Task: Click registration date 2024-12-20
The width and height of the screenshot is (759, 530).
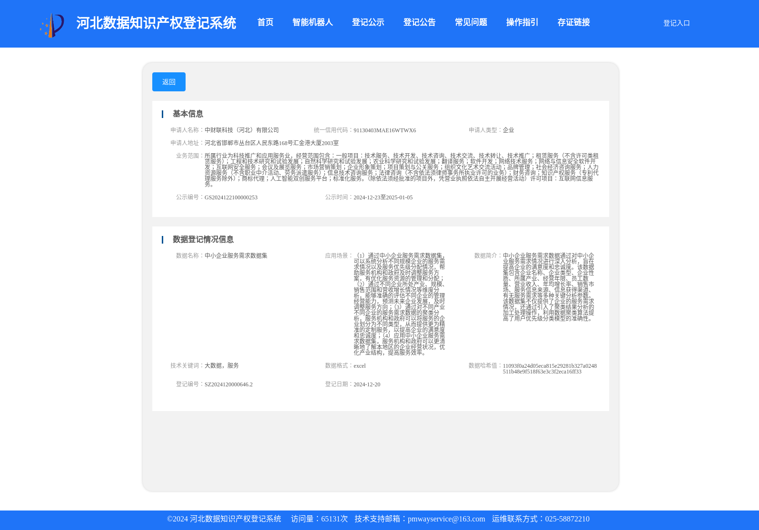Action: (x=367, y=384)
